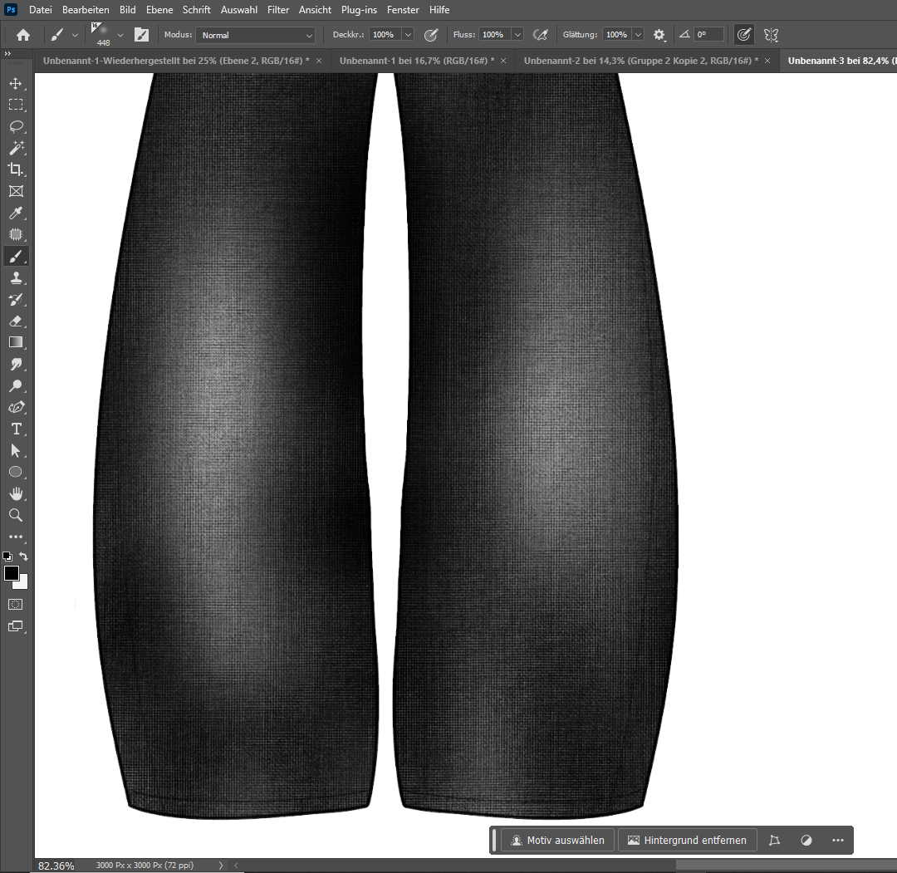Expand the brush preset picker arrow
Screen dimensions: 897x873
click(120, 35)
